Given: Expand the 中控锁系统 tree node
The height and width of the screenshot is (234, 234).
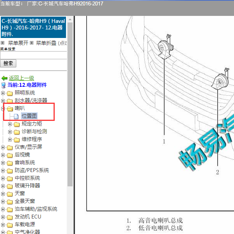Looking at the screenshot, I should pyautogui.click(x=3, y=179).
